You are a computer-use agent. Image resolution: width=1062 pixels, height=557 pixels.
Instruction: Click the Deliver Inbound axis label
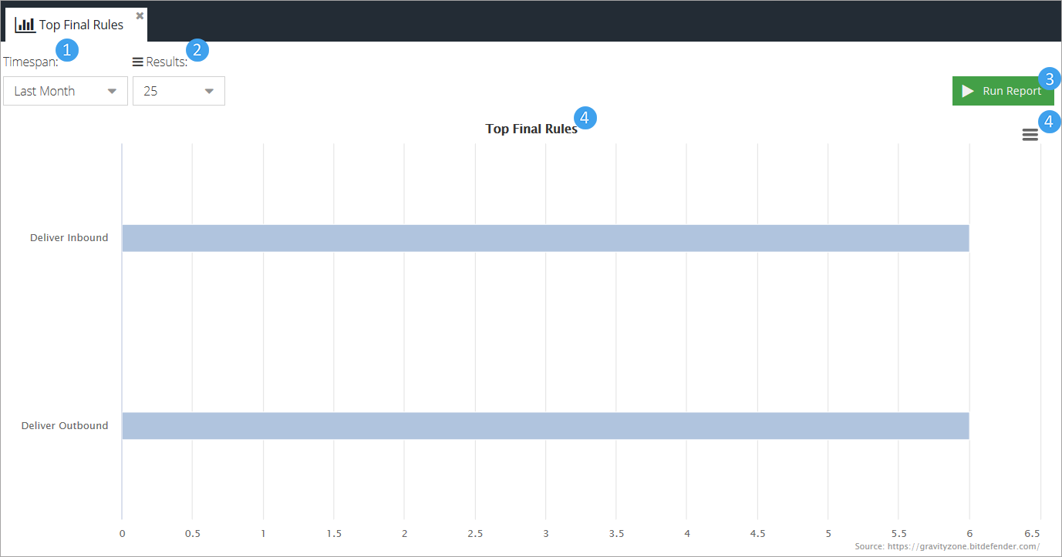[69, 237]
